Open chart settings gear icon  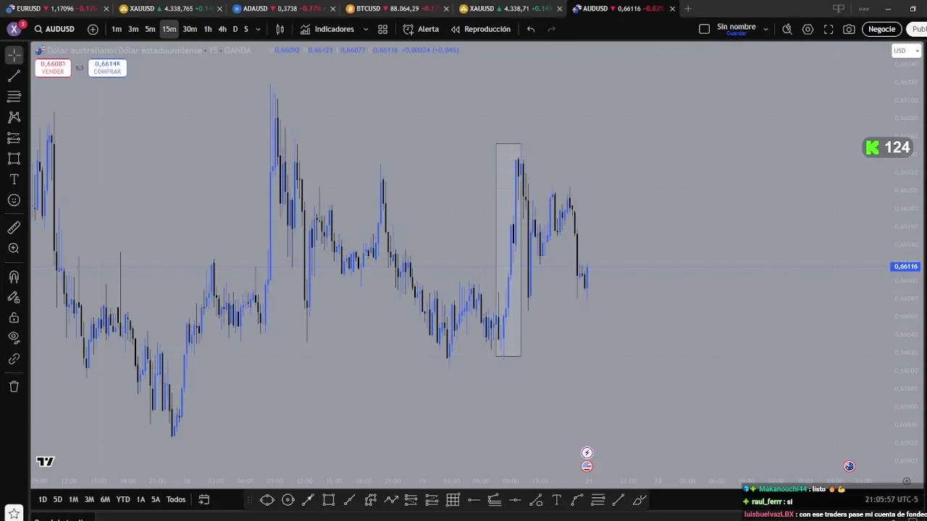point(808,29)
